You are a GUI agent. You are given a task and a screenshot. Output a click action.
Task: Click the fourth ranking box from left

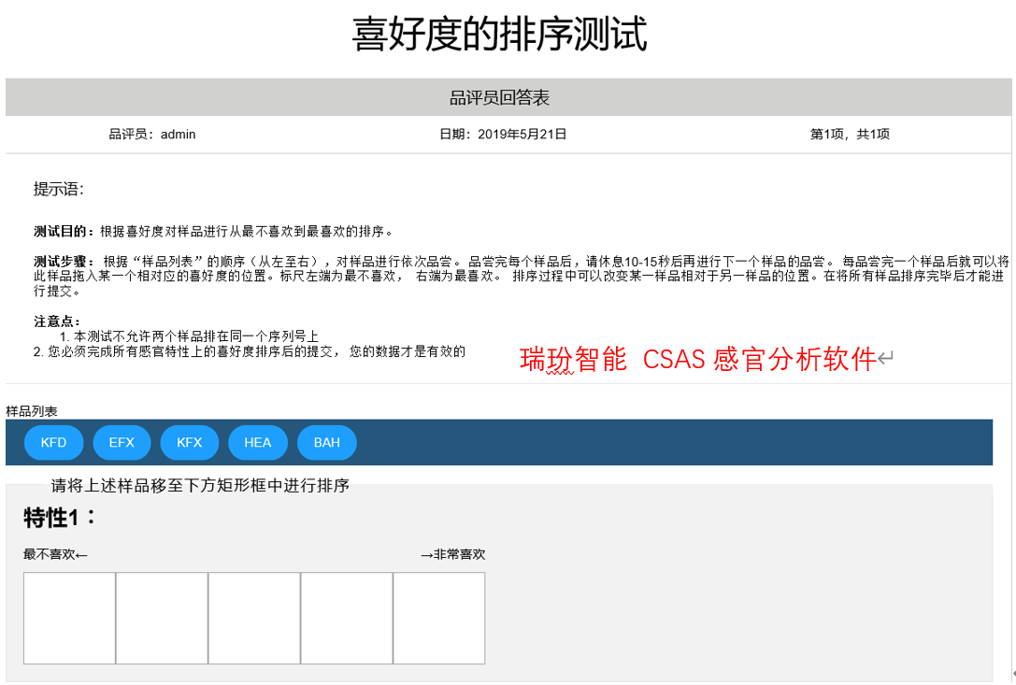click(347, 618)
